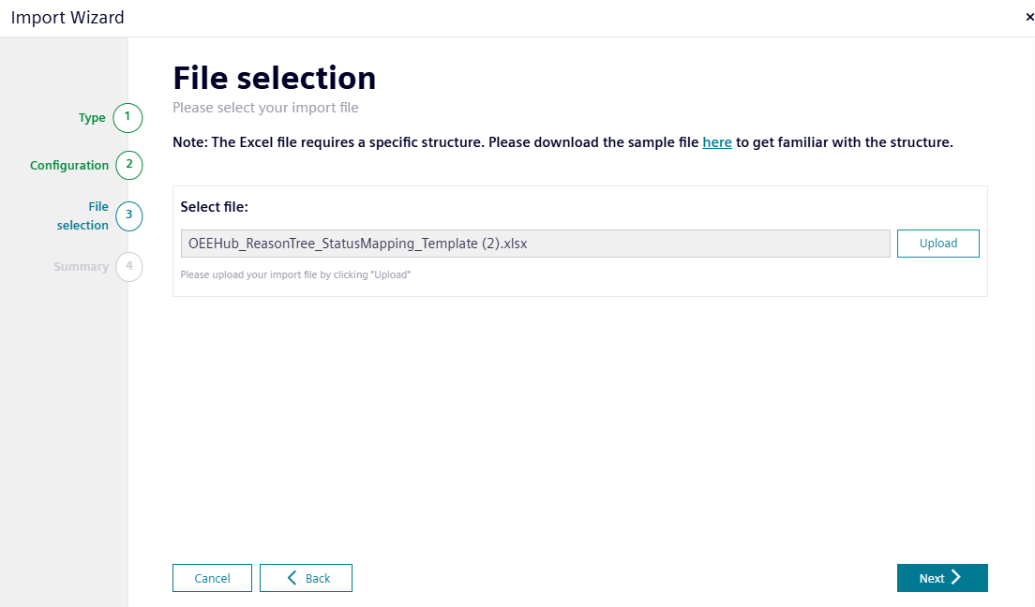
Task: Click the File selection heading
Action: [274, 78]
